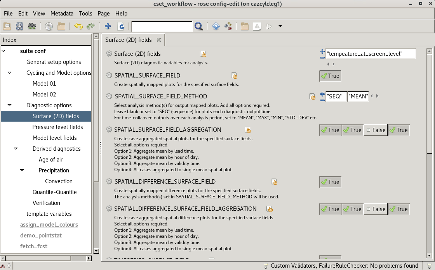Click the warning validate toolbar icon
This screenshot has width=435, height=270.
(257, 27)
